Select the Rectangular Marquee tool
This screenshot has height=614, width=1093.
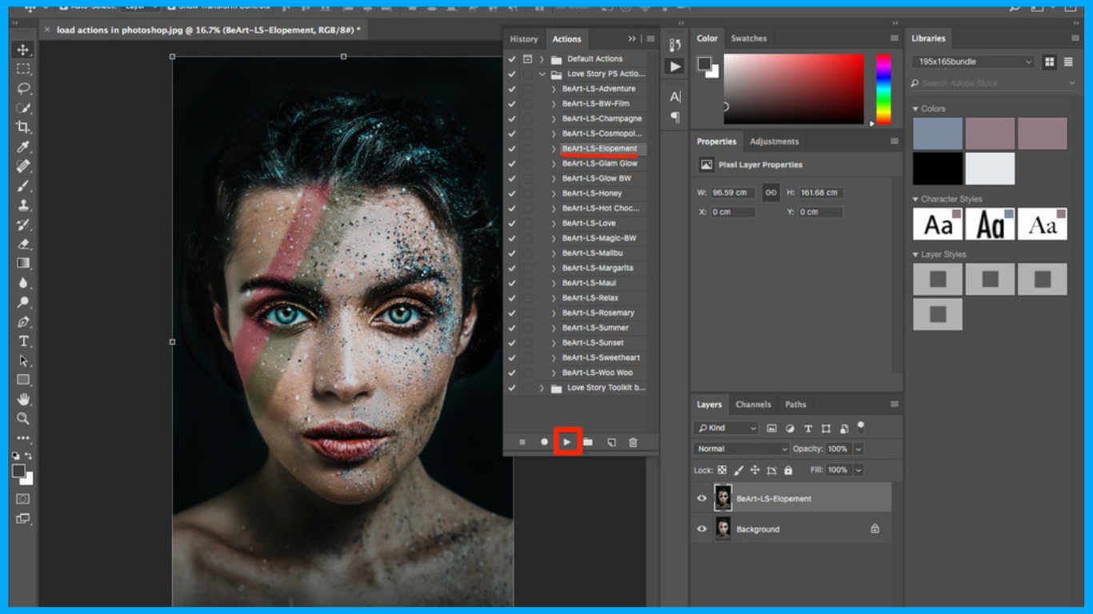tap(23, 69)
